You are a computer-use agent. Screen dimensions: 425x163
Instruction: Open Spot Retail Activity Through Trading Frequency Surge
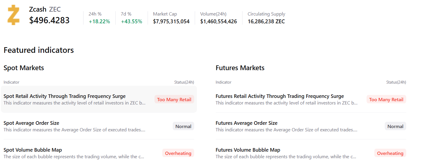click(64, 96)
